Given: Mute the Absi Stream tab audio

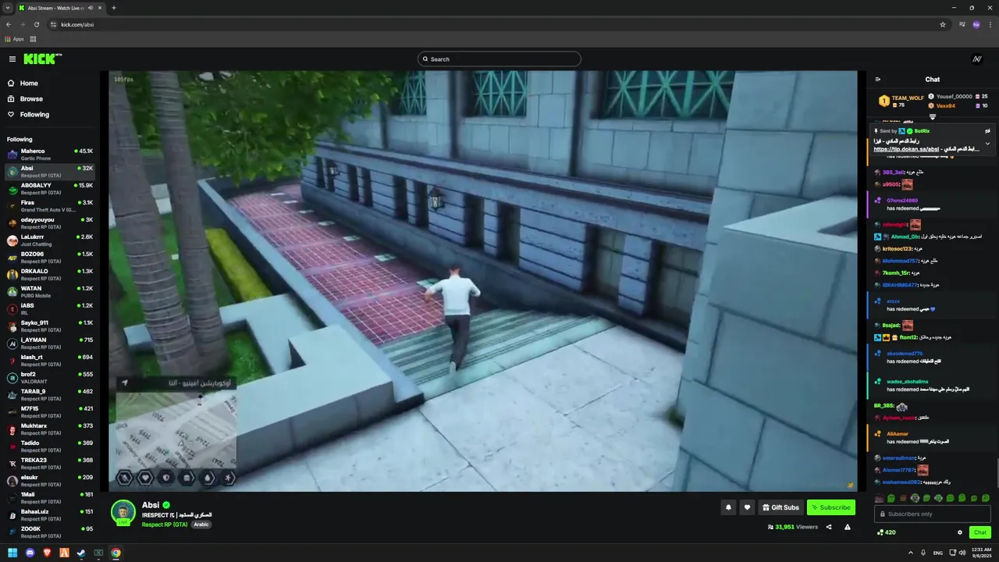Looking at the screenshot, I should pos(91,8).
